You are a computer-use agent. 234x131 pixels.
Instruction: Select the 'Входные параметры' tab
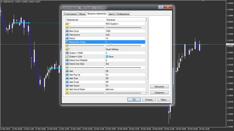(97, 14)
